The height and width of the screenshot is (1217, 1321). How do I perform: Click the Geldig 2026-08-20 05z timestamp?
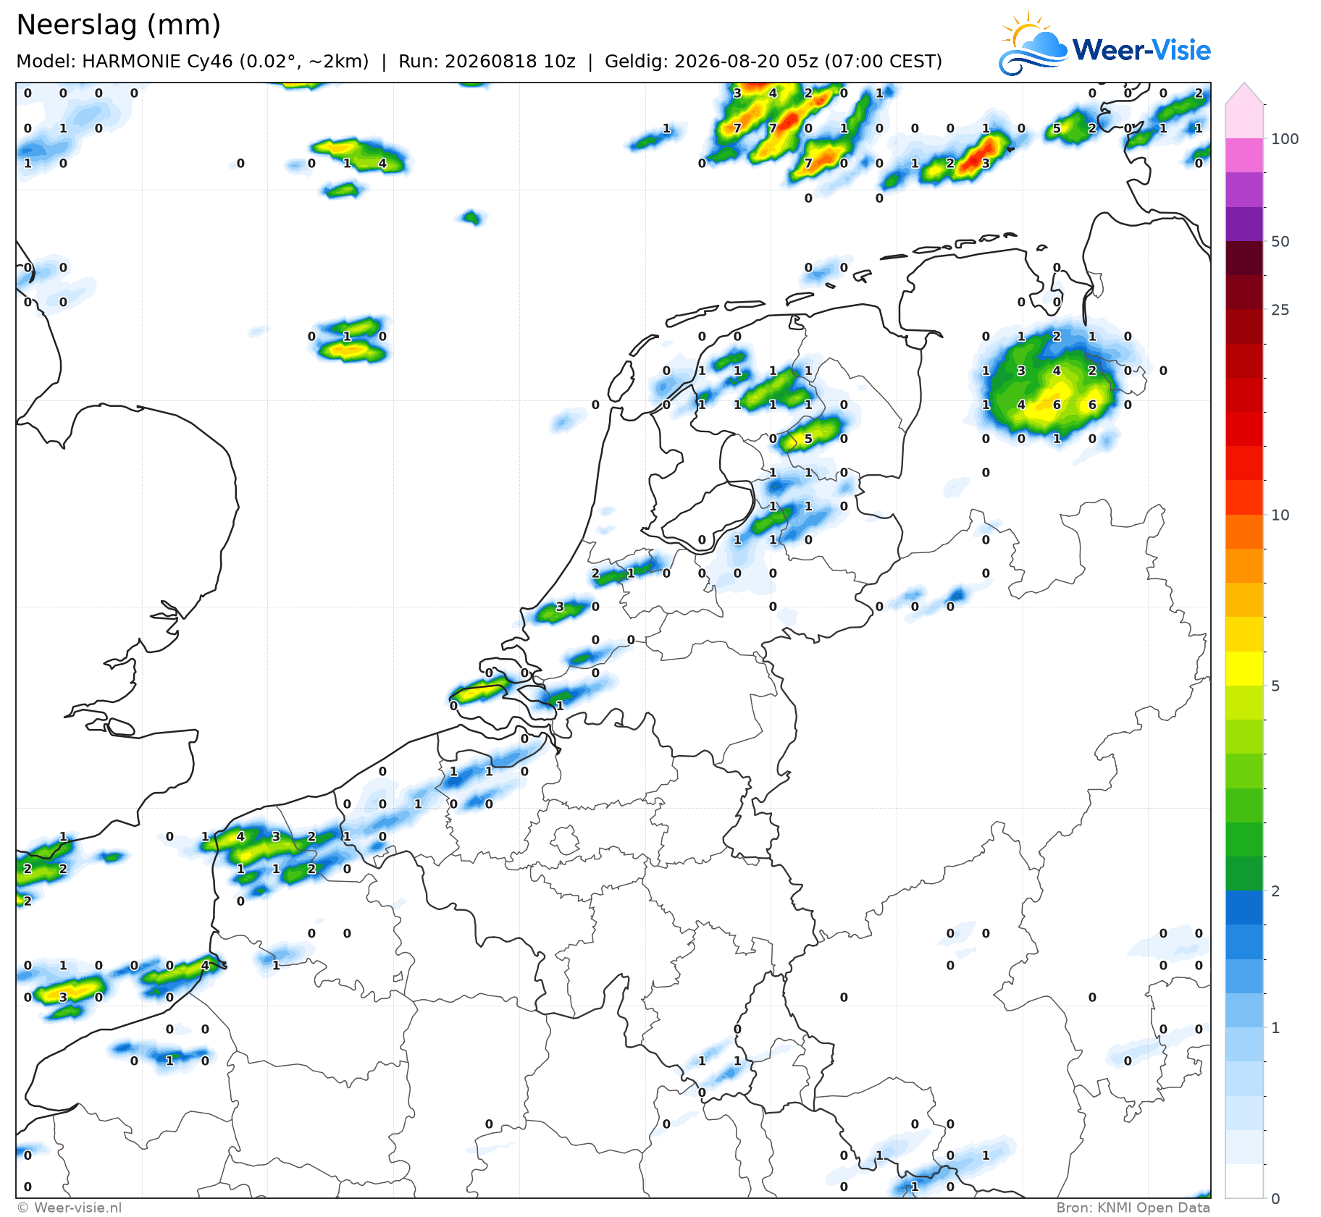773,62
